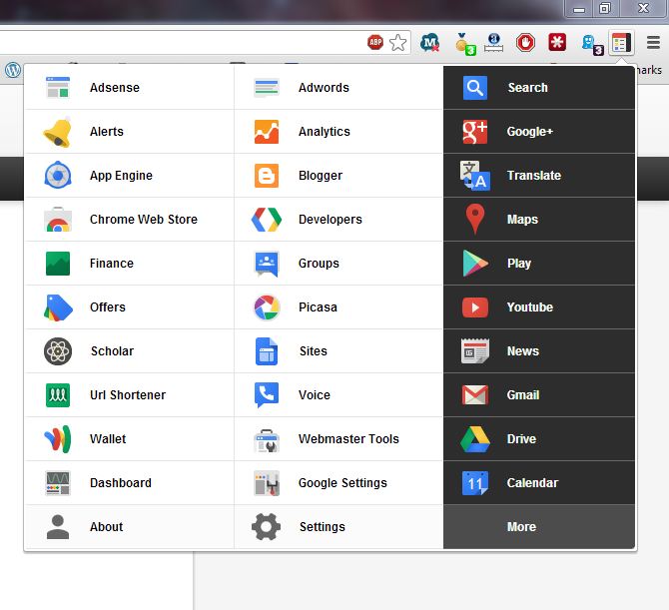Select the Calendar label
Image resolution: width=669 pixels, height=610 pixels.
pos(532,483)
